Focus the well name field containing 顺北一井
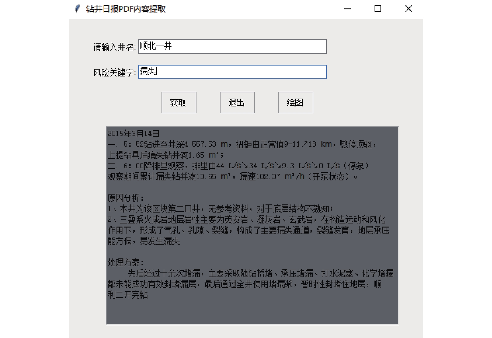Viewport: 492px width, 338px height. [232, 47]
